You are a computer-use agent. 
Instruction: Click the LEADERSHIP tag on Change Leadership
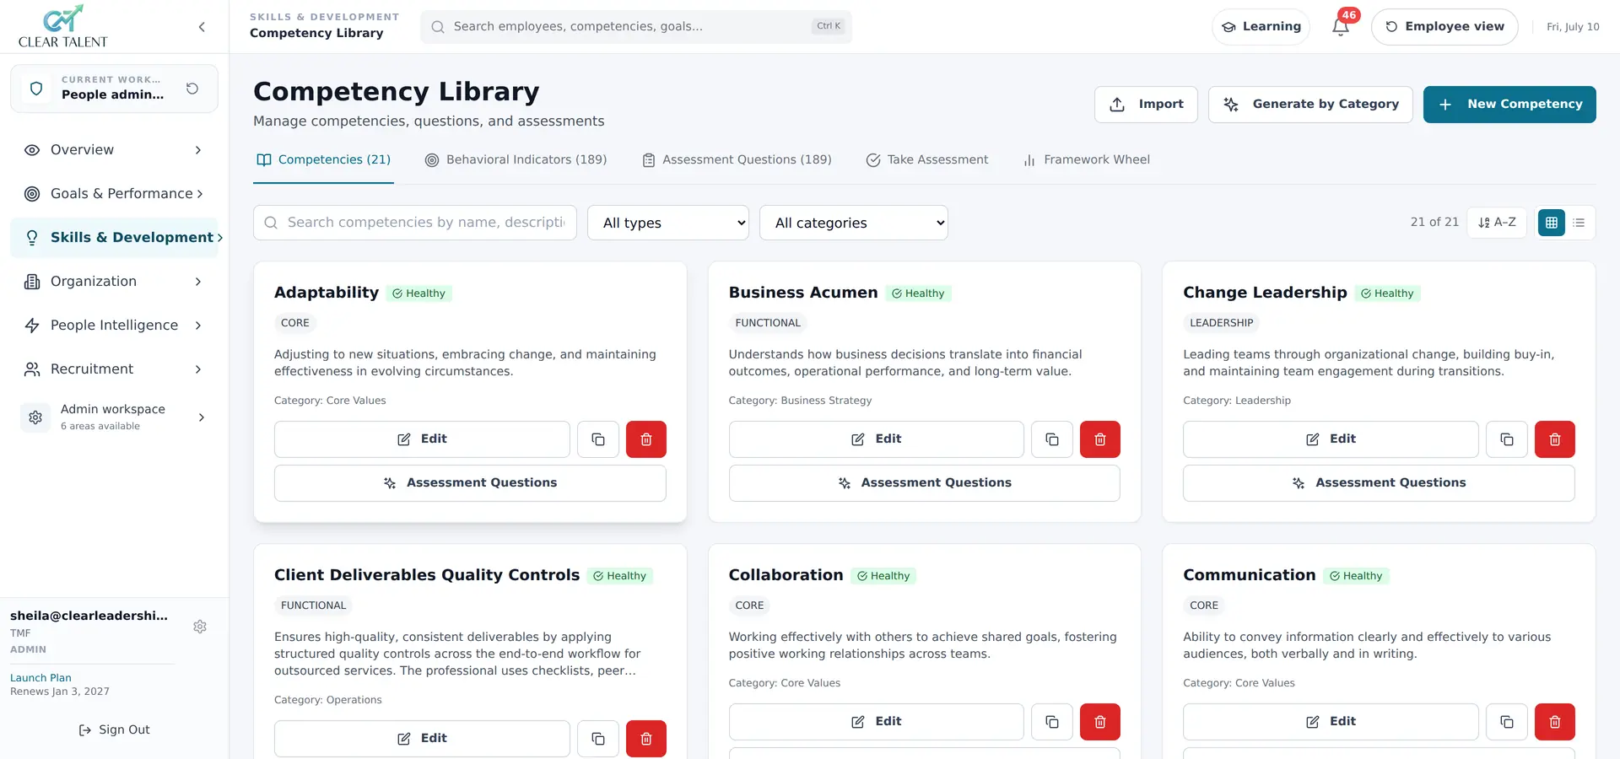coord(1221,323)
